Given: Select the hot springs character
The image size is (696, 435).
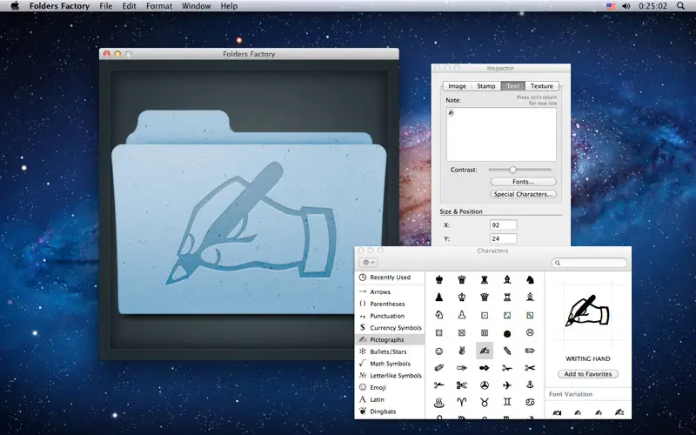Looking at the screenshot, I should pos(439,403).
